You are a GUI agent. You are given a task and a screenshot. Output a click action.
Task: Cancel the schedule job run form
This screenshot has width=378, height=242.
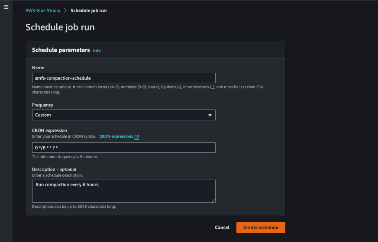click(222, 228)
